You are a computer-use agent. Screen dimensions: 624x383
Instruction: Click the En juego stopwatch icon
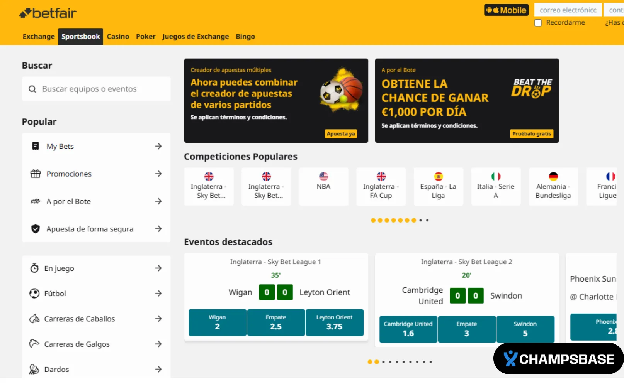pos(35,268)
